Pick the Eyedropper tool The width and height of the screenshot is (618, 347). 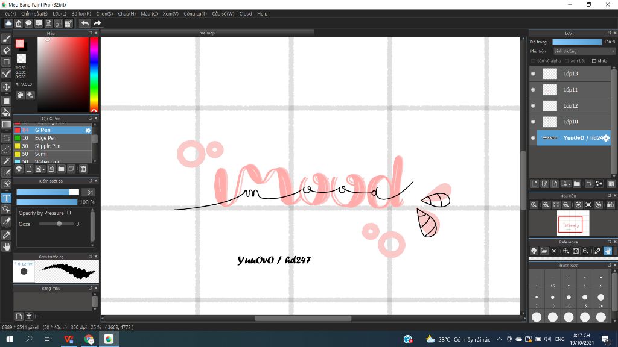click(6, 235)
